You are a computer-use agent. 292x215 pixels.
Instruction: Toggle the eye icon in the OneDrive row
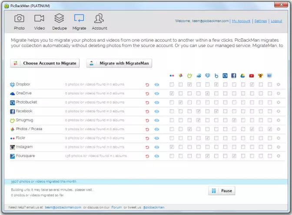157,94
